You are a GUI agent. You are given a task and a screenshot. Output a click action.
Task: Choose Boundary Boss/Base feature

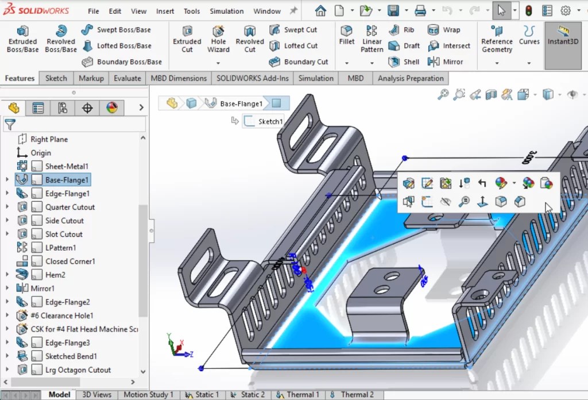click(122, 62)
